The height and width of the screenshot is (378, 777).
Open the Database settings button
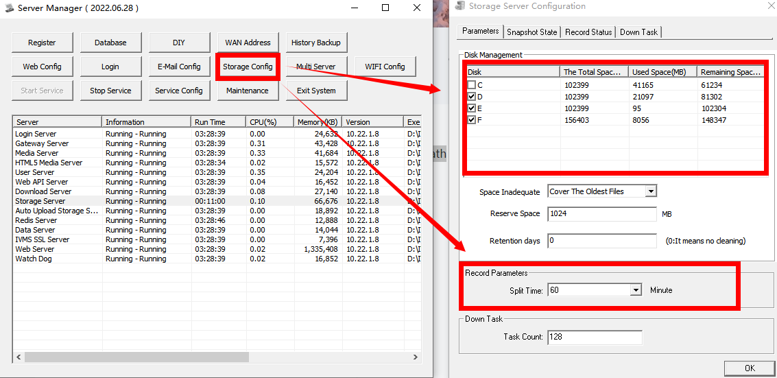(110, 43)
